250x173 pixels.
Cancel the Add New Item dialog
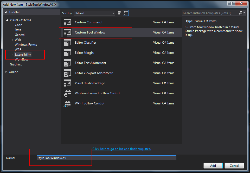pos(234,166)
